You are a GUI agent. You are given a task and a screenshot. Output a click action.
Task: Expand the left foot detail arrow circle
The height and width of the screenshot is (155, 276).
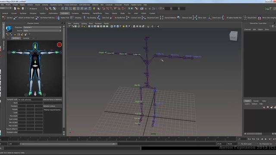pos(44,95)
